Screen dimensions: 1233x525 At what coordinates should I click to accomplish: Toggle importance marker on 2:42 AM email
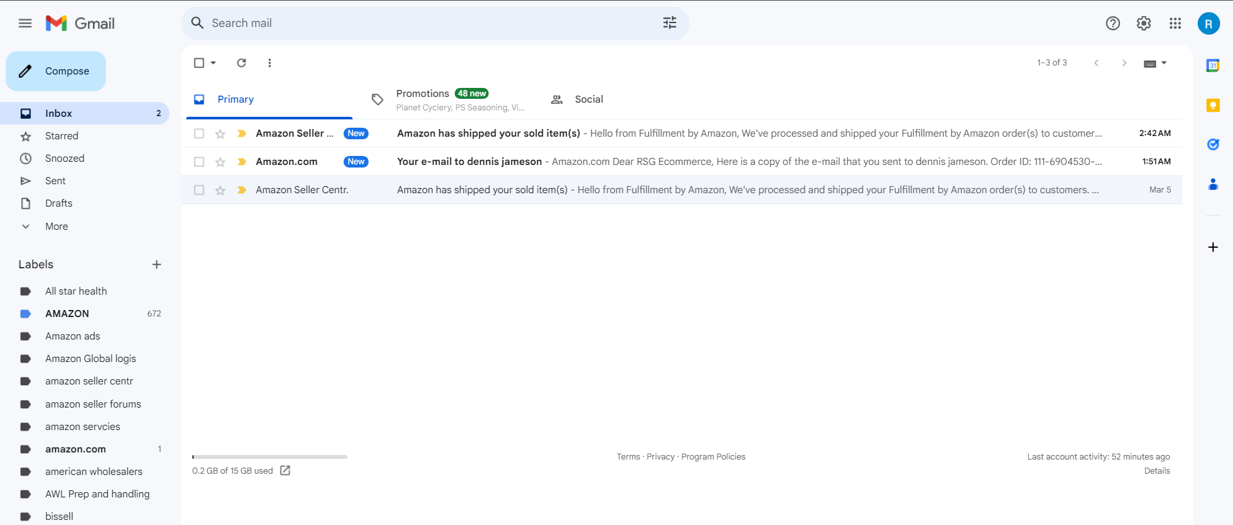[x=241, y=133]
